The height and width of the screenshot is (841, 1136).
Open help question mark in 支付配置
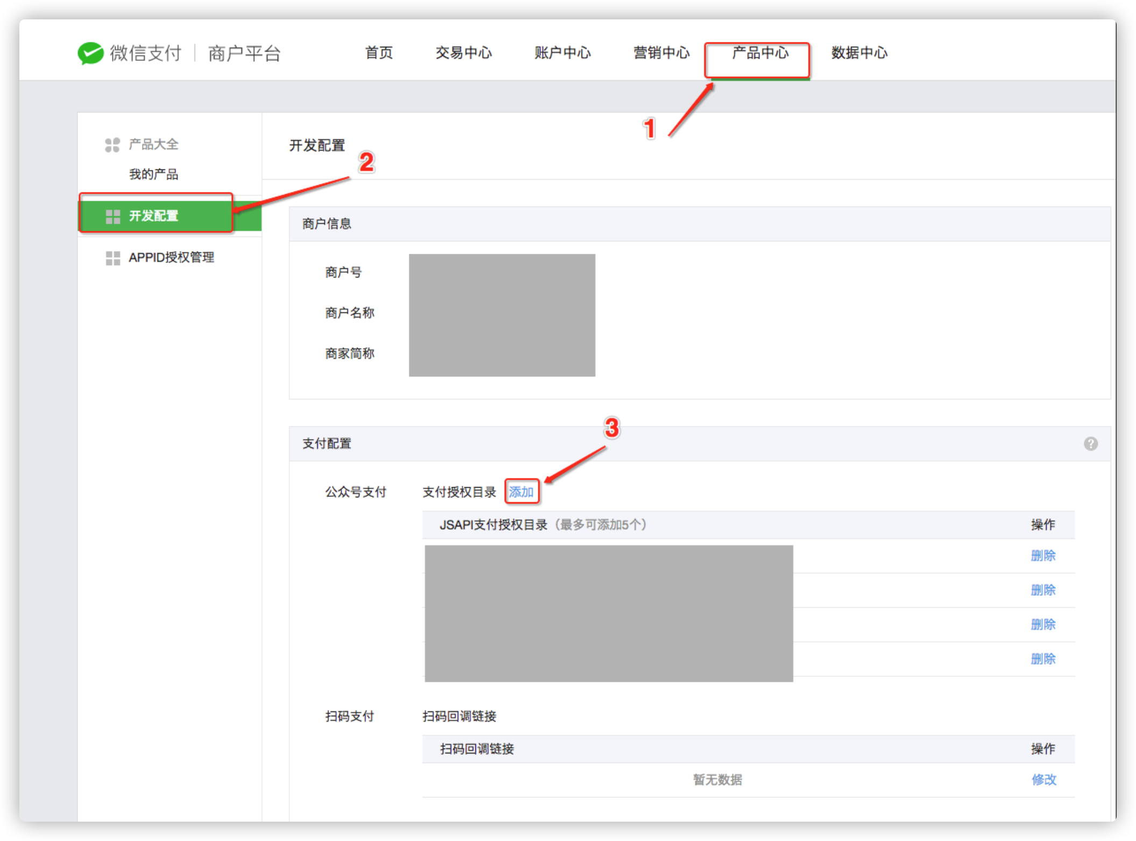(1090, 444)
